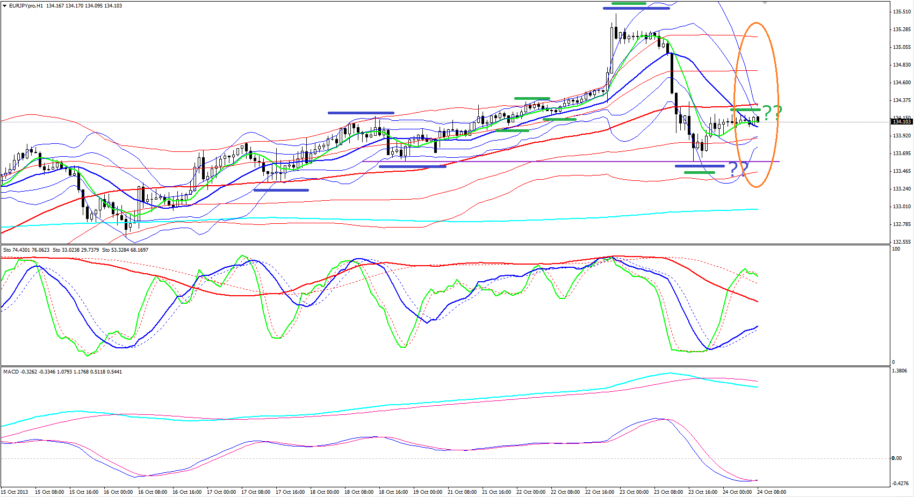Click the 133.695 price axis label
The height and width of the screenshot is (497, 914).
[902, 153]
